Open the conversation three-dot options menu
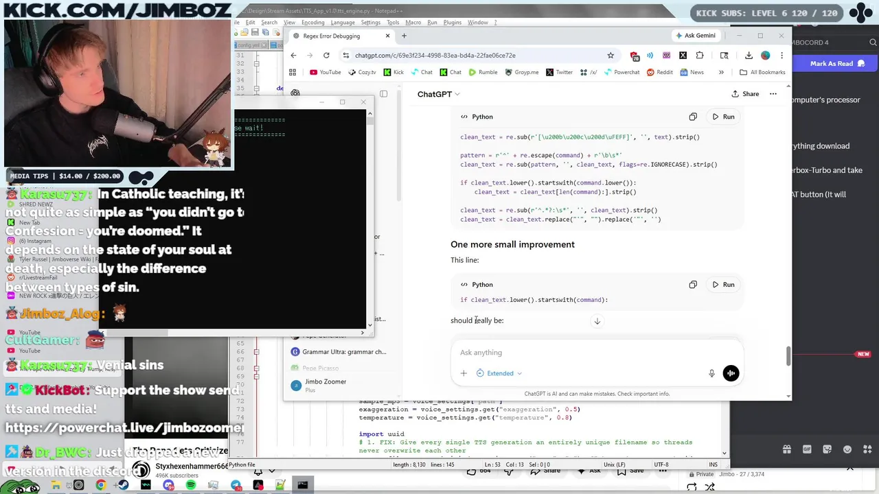 pos(773,94)
